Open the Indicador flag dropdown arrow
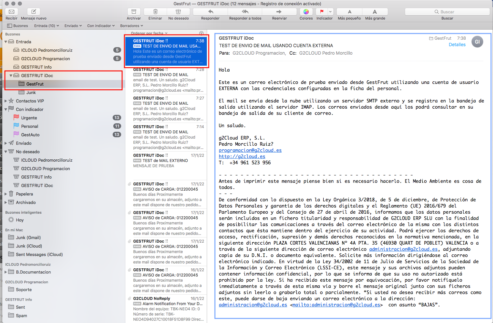The width and height of the screenshot is (493, 323). 330,12
